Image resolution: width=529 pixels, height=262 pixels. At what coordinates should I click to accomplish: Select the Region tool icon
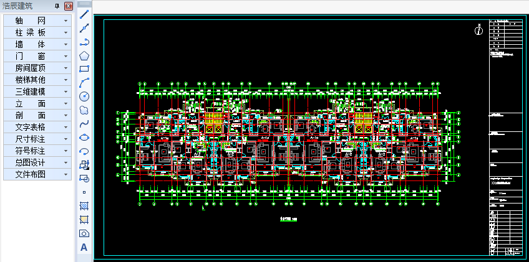[x=84, y=233]
